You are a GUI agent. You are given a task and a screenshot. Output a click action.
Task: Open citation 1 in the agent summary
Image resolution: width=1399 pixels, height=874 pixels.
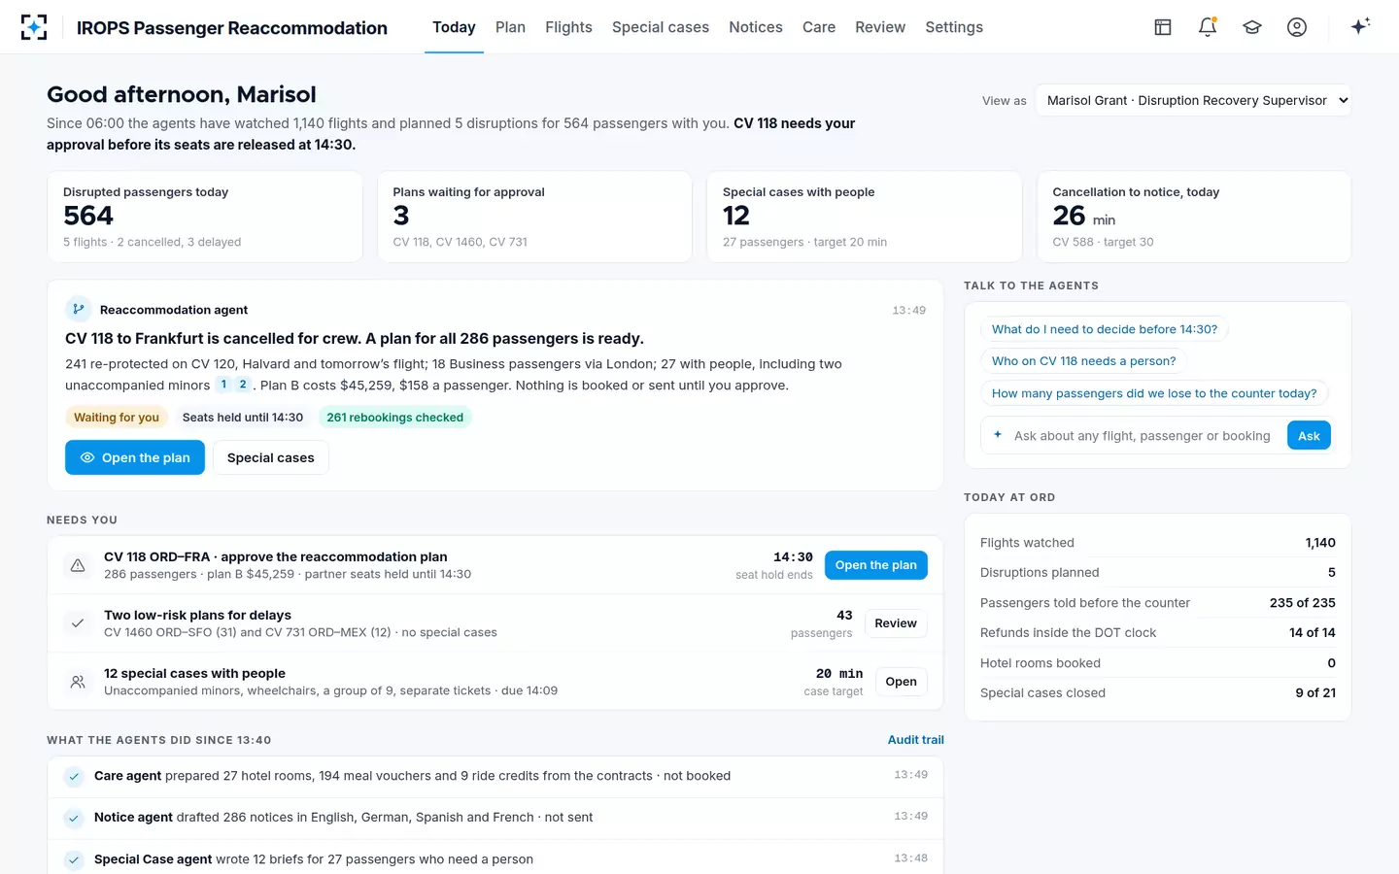pos(223,385)
